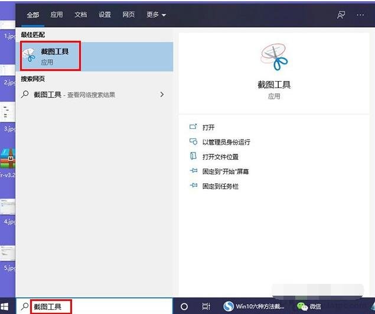Screen dimensions: 375x314
Task: Switch to the 文档 tab
Action: coord(80,15)
